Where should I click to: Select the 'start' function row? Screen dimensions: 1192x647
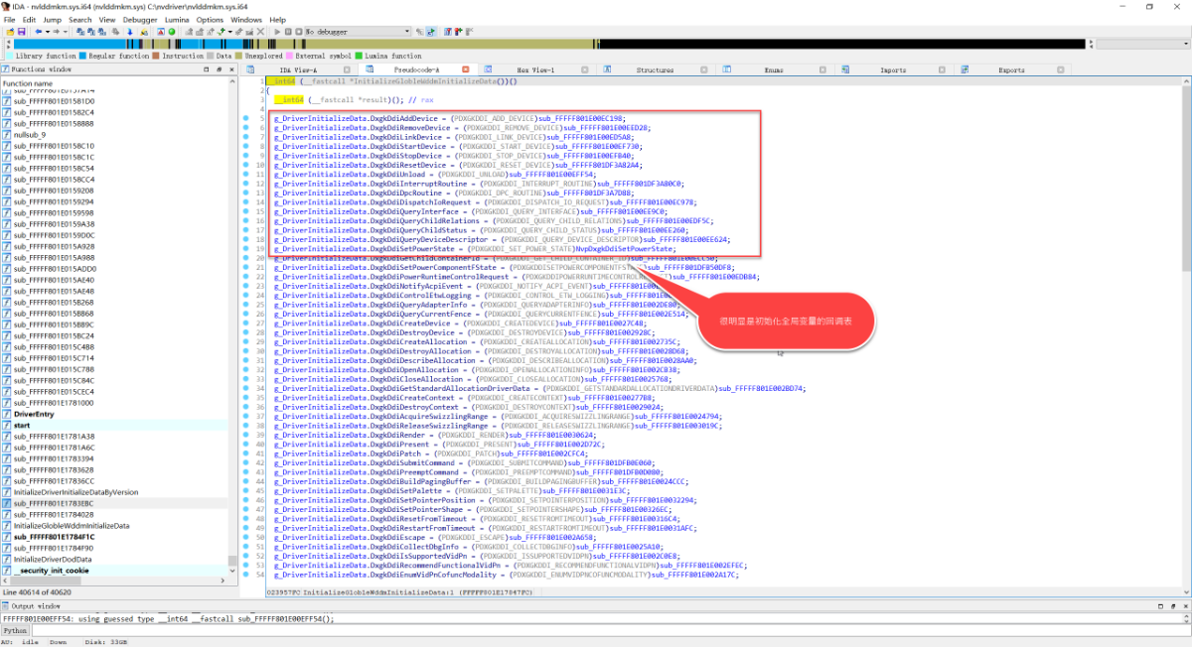click(x=21, y=425)
